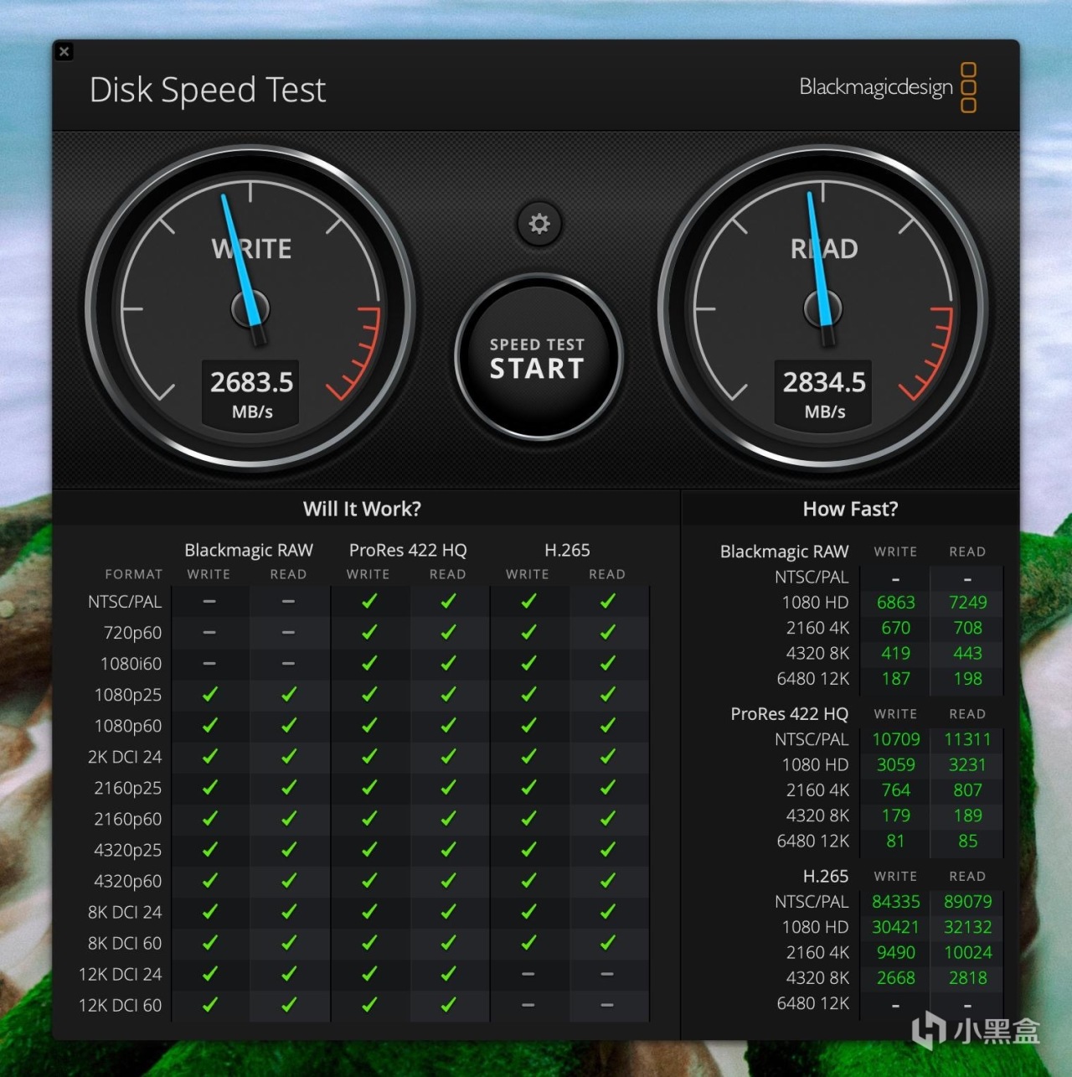Click the H.265 2160 4K write value 9490
This screenshot has width=1072, height=1077.
[x=895, y=952]
